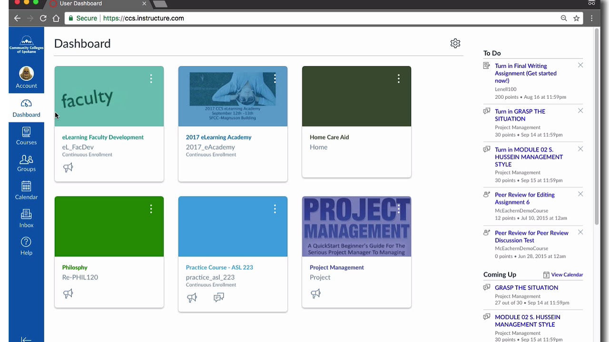Open options menu on Home Care Aid card
Viewport: 609px width, 342px height.
tap(398, 79)
